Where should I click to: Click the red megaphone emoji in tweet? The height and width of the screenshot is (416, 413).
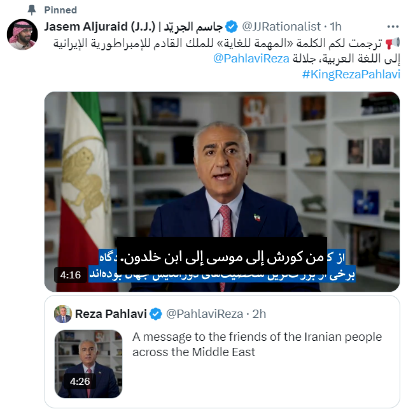[392, 43]
